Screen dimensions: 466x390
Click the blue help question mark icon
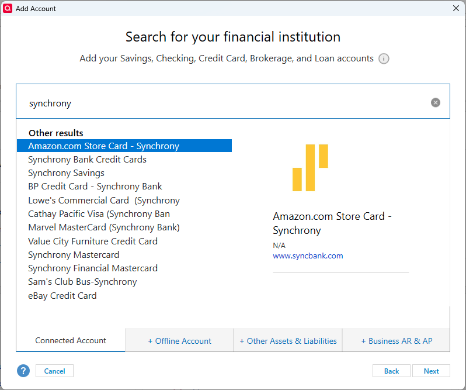coord(23,371)
